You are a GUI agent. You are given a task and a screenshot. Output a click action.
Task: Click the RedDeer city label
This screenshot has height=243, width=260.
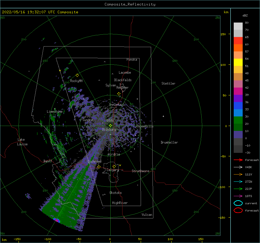tap(122, 88)
